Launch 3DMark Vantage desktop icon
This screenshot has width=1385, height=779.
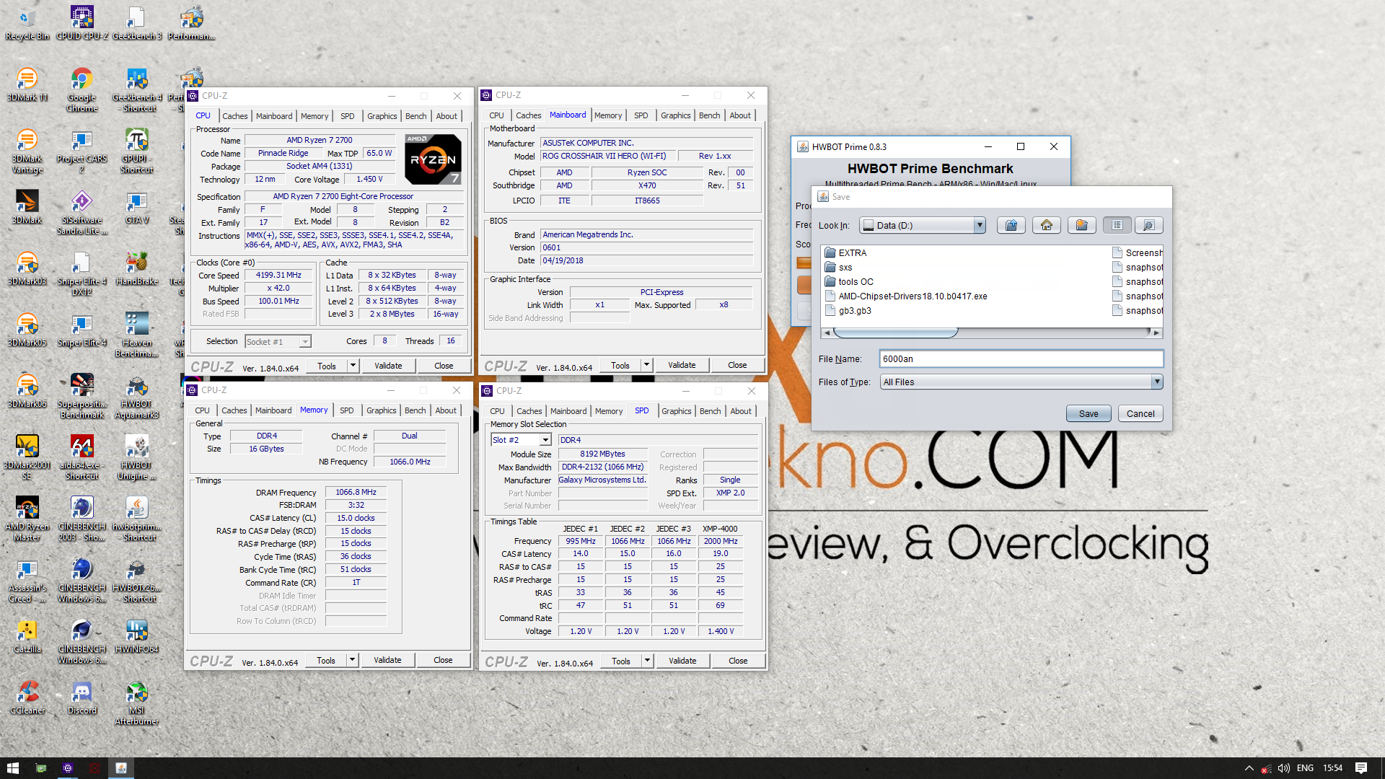click(x=27, y=151)
